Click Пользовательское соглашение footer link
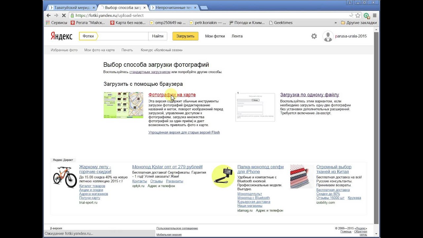Viewport: 423px width, 238px height. 177,228
